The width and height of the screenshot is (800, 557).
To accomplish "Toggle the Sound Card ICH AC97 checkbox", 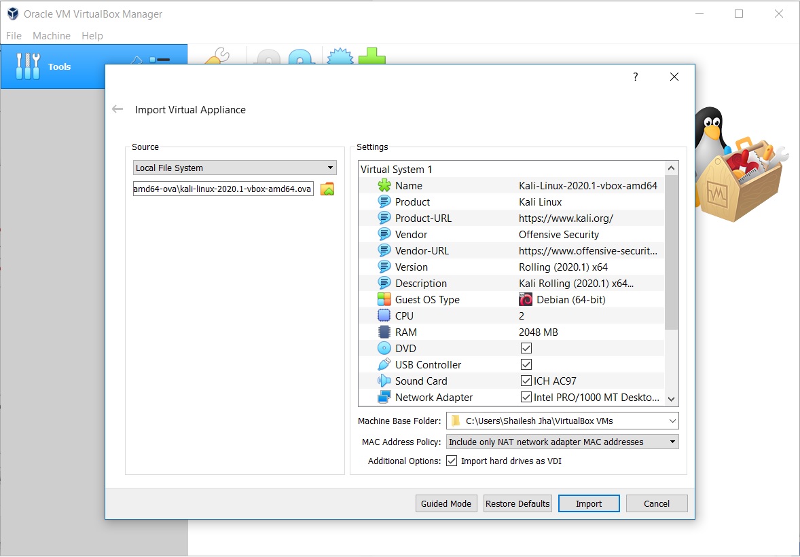I will [x=526, y=381].
